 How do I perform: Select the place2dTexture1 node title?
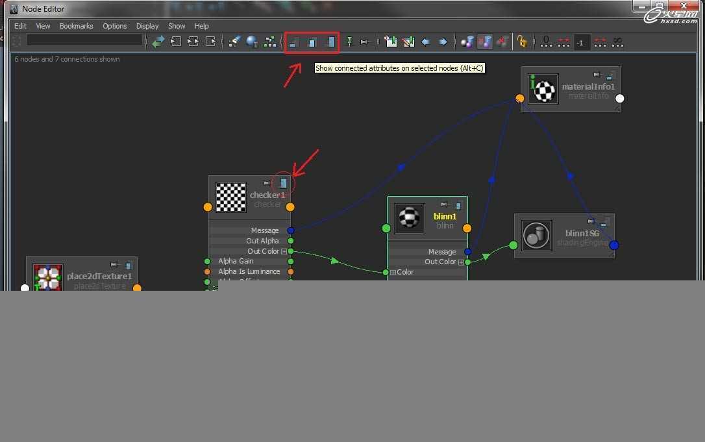(99, 276)
